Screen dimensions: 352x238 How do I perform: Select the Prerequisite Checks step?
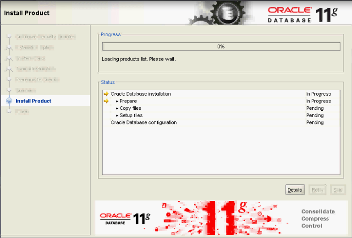[x=37, y=80]
